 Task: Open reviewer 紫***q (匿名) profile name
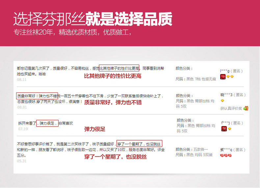click(233, 150)
